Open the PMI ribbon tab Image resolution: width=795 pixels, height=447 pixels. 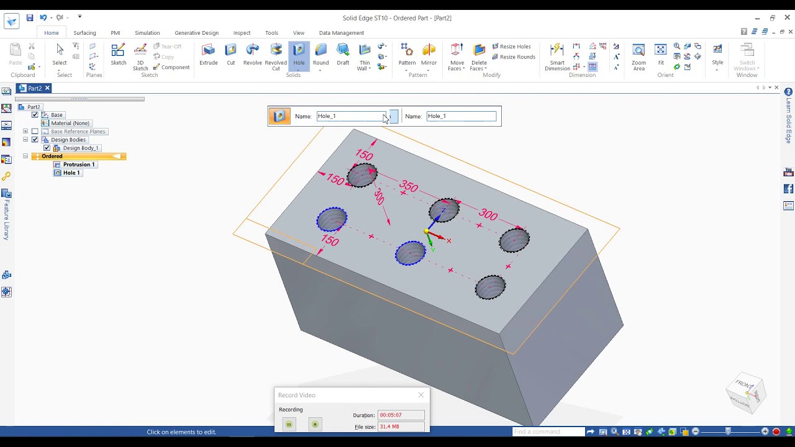[116, 33]
